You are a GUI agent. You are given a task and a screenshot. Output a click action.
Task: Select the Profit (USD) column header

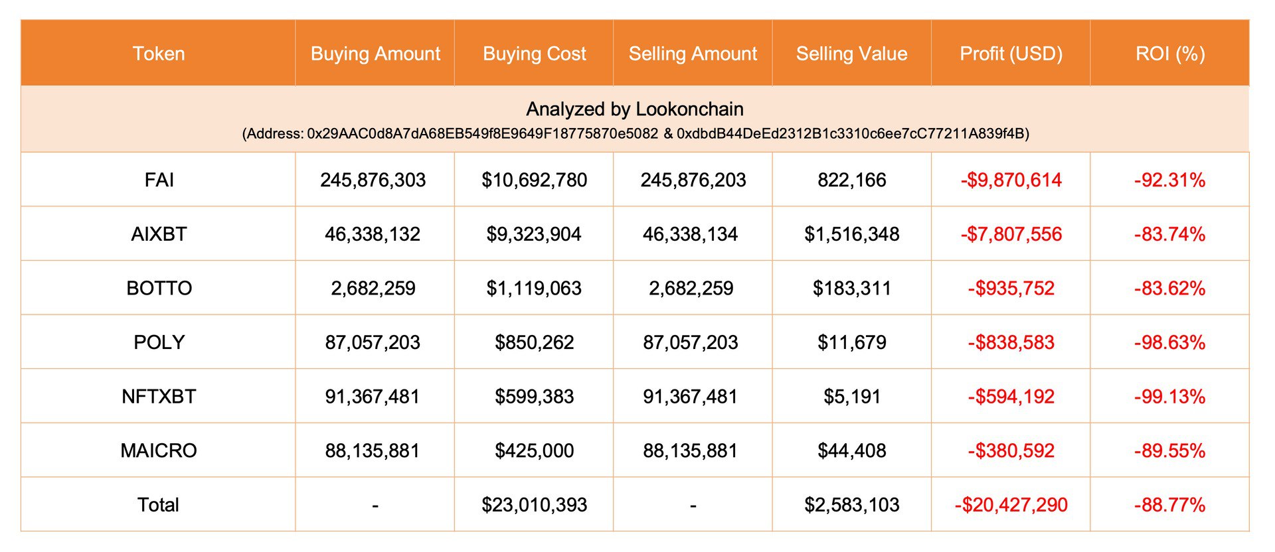click(x=1011, y=54)
